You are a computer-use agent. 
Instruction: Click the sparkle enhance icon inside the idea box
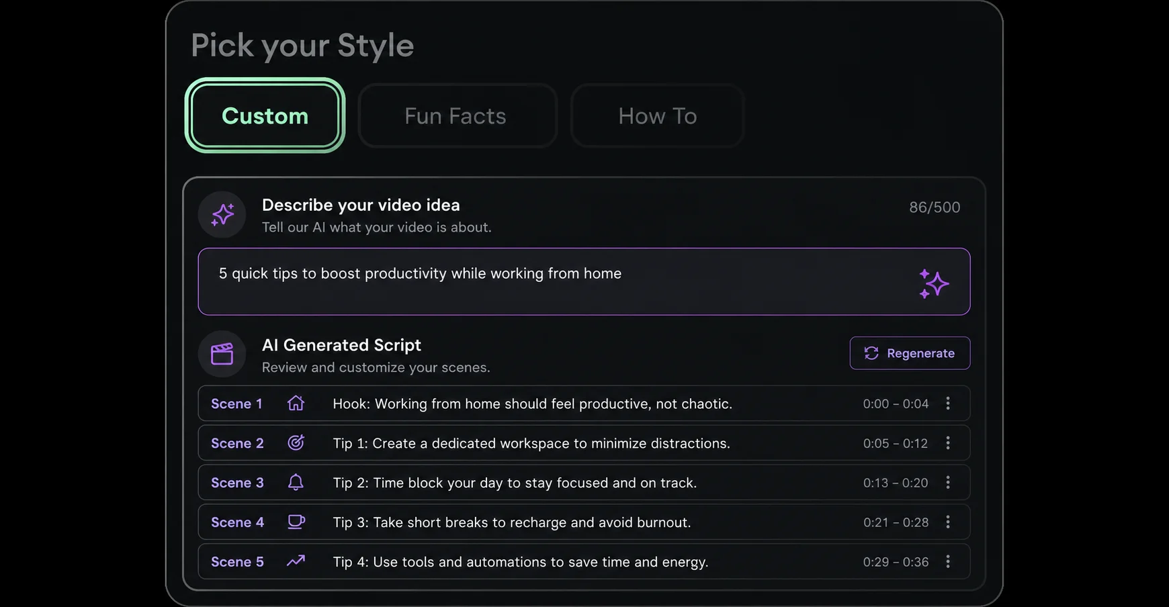click(934, 283)
